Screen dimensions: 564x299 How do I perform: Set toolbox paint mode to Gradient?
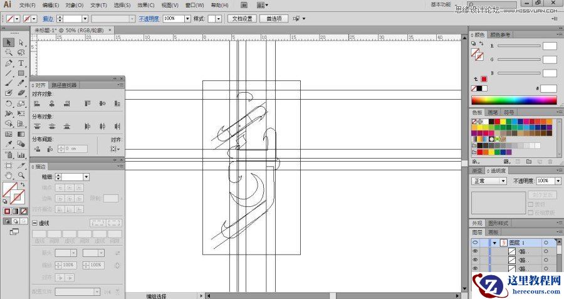click(16, 211)
